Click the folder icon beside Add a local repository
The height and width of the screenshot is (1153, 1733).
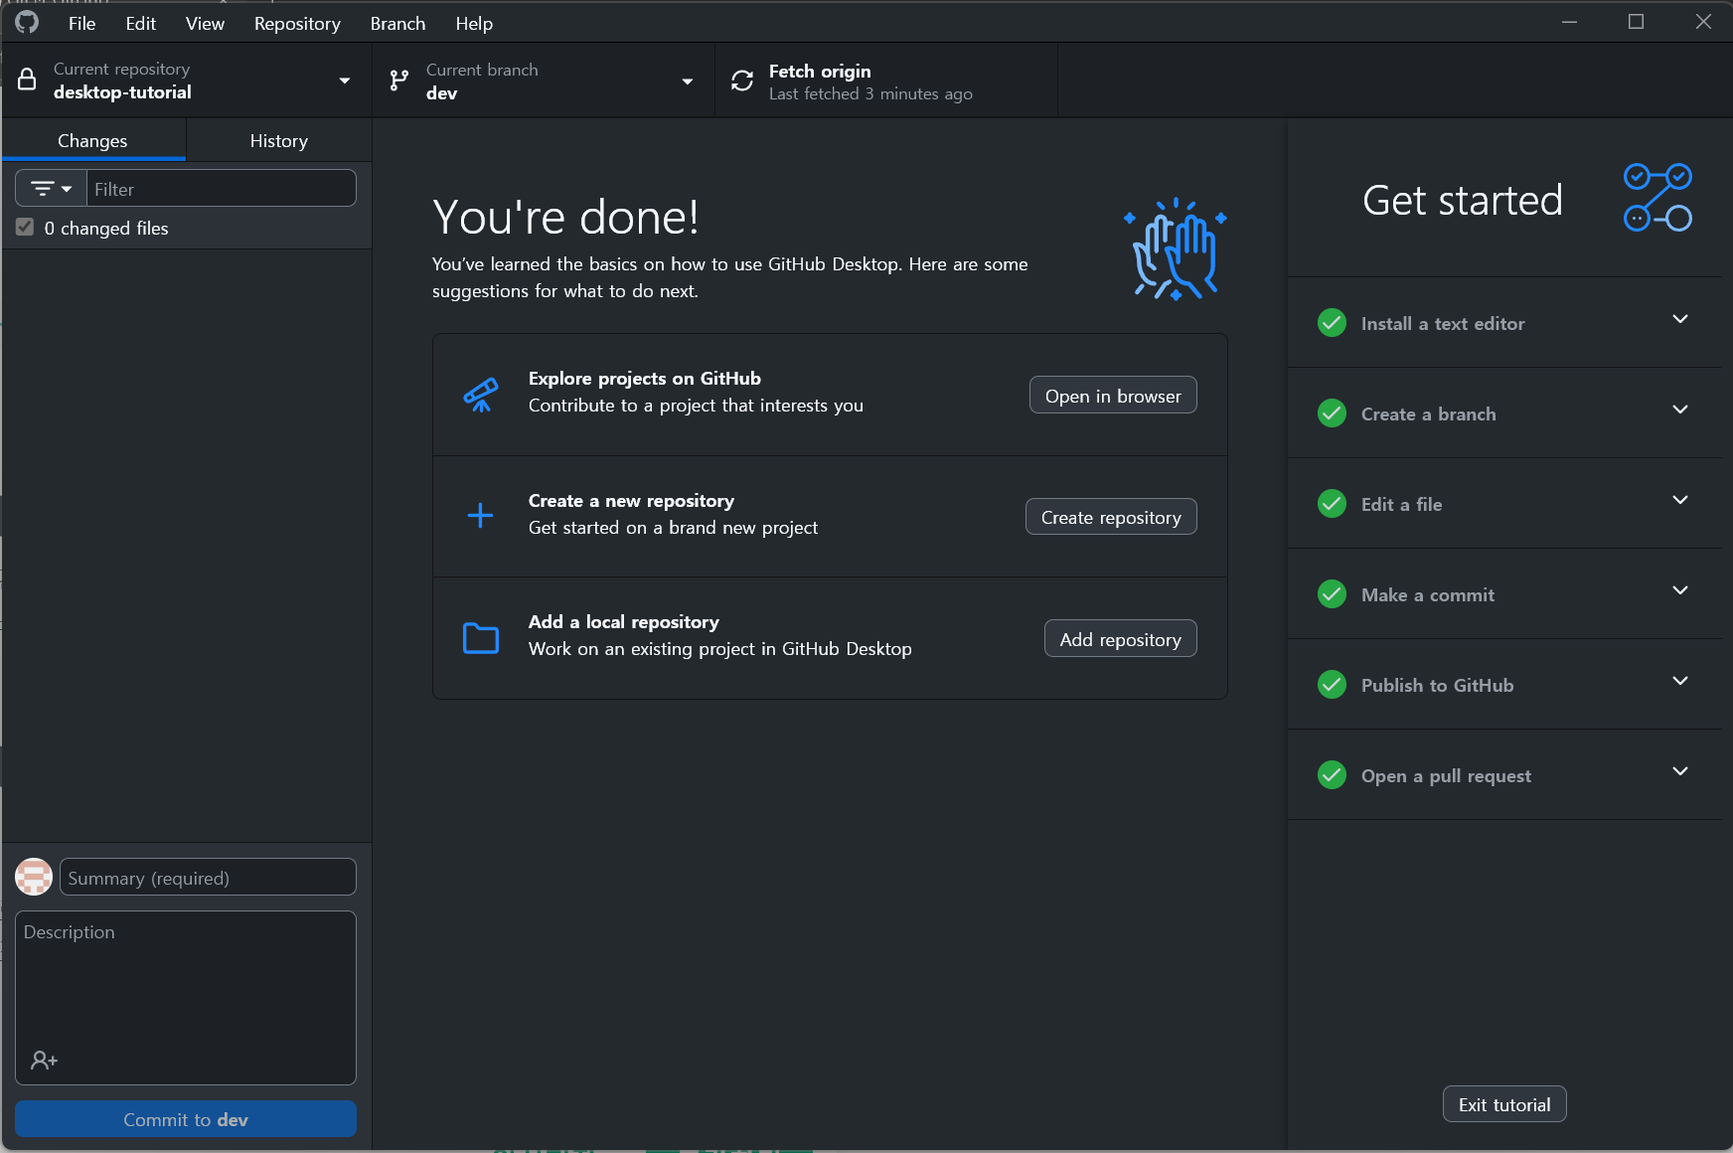point(480,637)
